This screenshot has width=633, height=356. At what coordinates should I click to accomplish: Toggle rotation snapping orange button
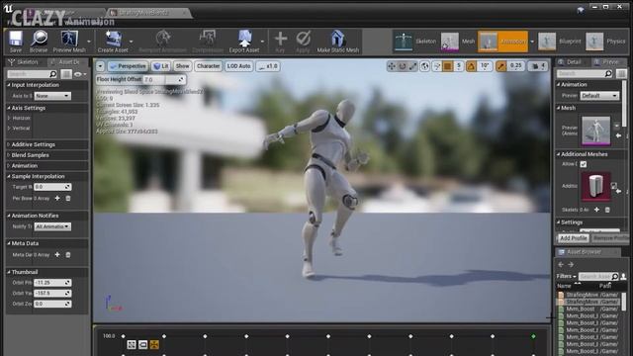point(471,66)
